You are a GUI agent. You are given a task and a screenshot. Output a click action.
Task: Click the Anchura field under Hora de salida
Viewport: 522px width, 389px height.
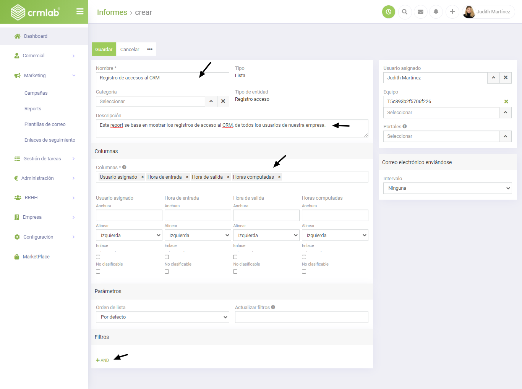(266, 215)
